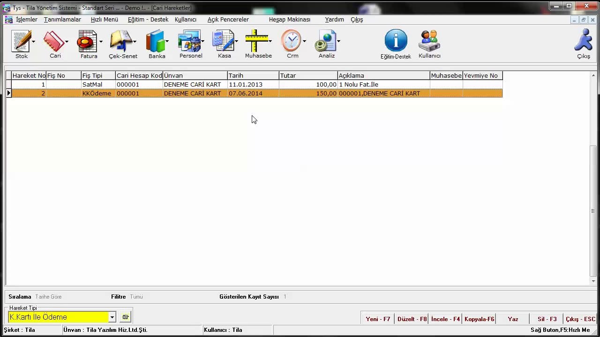Click the Yeni - F7 button
Screen dimensions: 600x337
378,319
